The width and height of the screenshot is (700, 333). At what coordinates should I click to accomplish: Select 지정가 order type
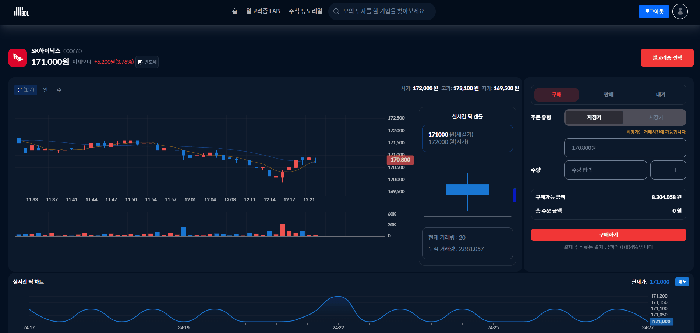tap(593, 117)
